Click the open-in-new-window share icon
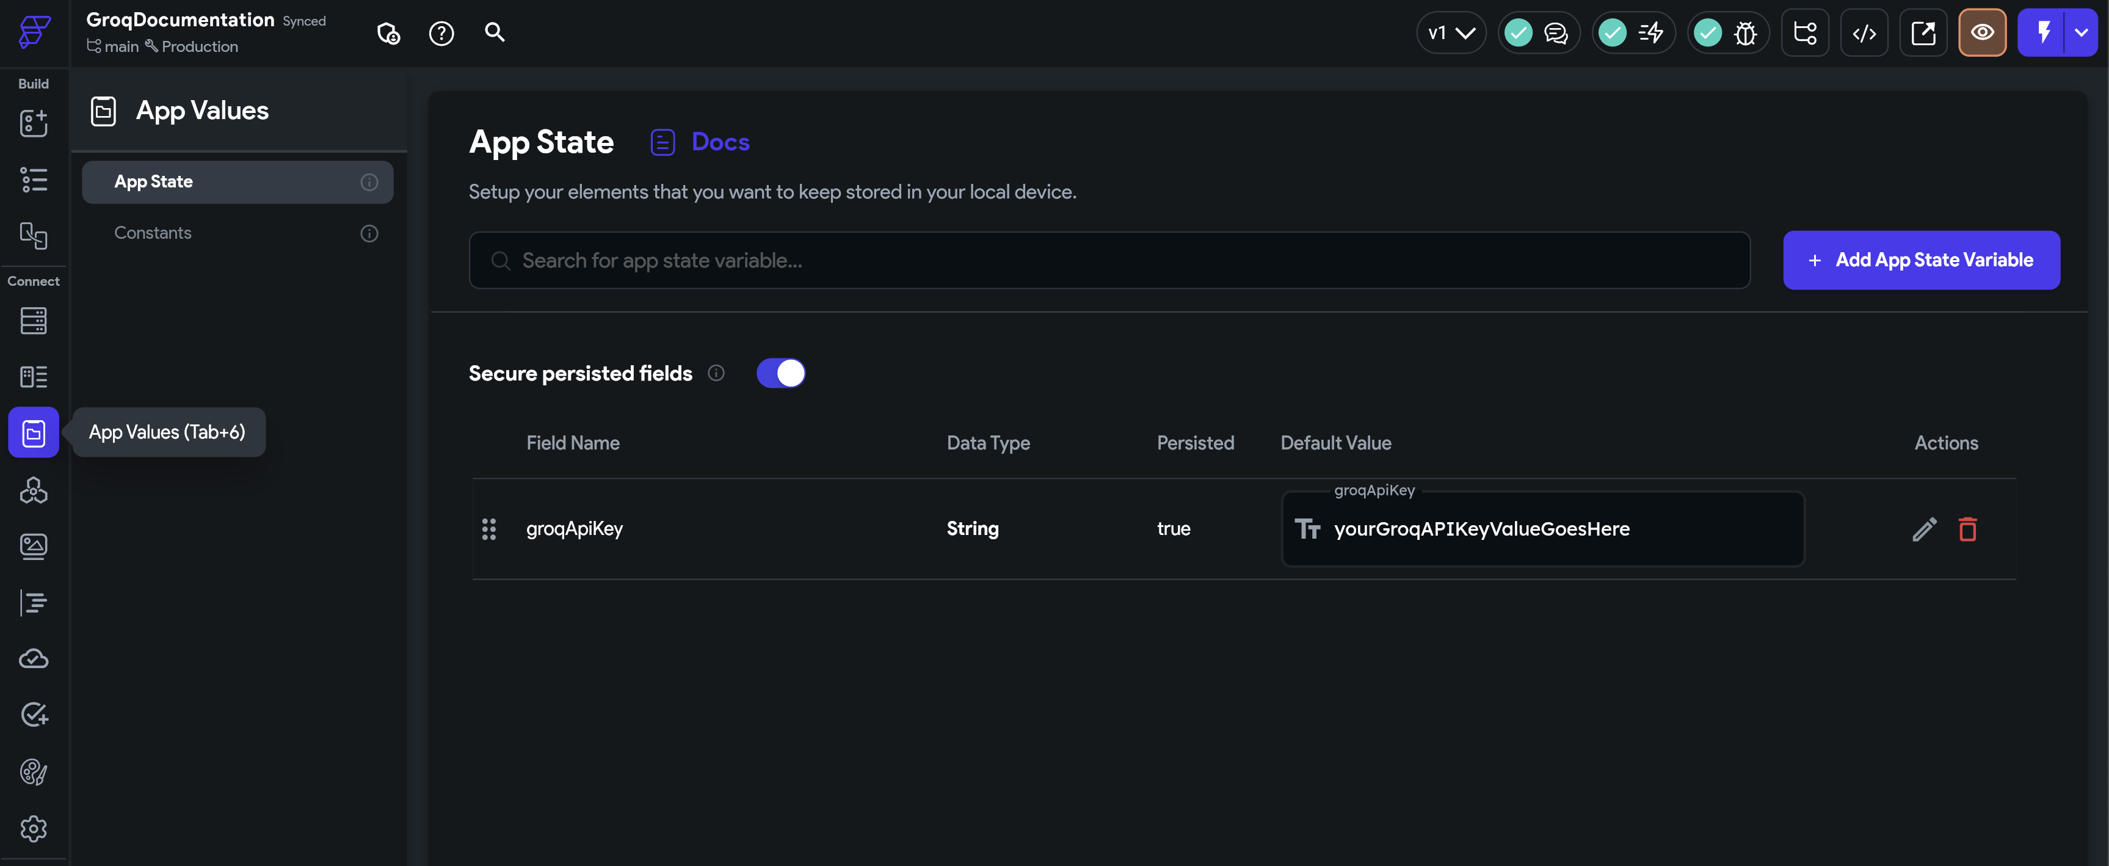 [x=1923, y=33]
